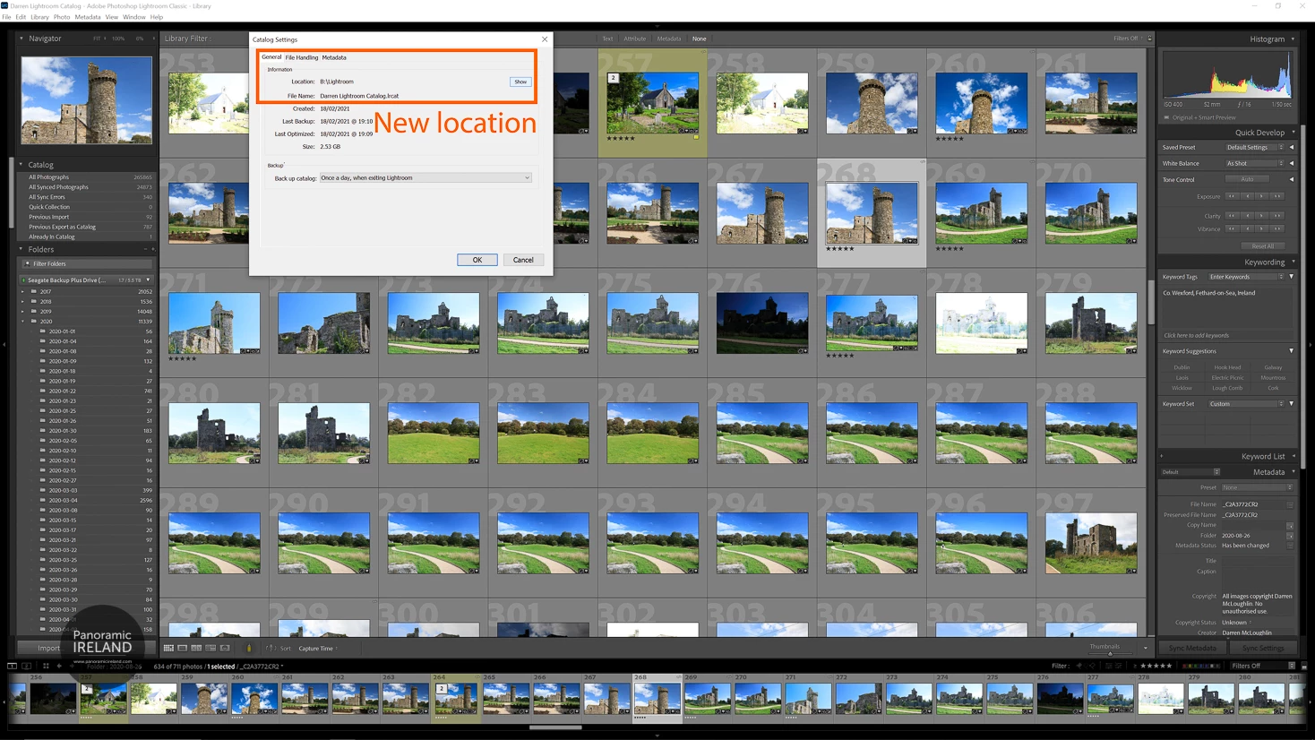Open Metadata Preset dropdown (None)
Image resolution: width=1315 pixels, height=740 pixels.
[1257, 487]
